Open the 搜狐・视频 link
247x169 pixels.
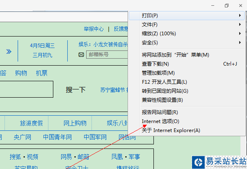click(x=24, y=157)
